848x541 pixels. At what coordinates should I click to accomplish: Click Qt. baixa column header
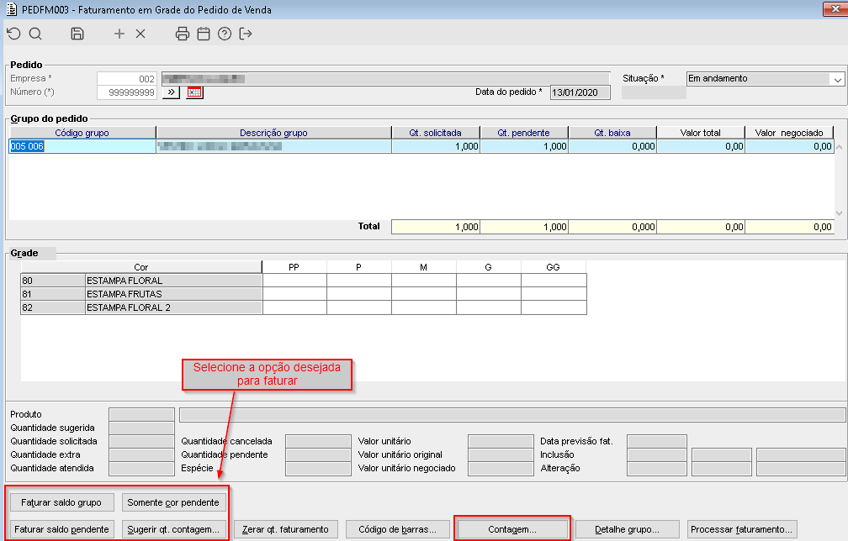[x=612, y=133]
